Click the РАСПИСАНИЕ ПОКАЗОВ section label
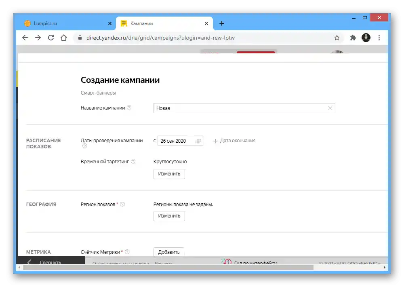404x287 pixels. (x=43, y=143)
